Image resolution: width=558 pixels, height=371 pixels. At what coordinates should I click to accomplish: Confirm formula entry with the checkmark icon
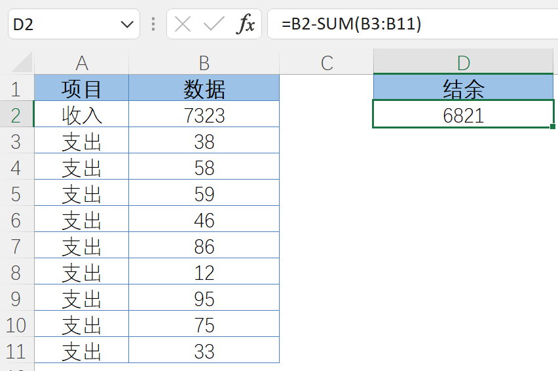click(x=214, y=24)
